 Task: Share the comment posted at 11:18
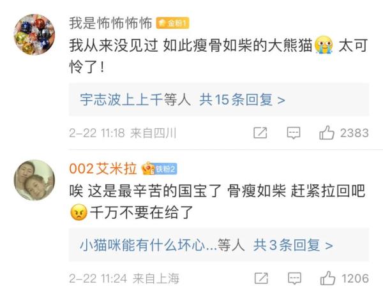coord(260,133)
